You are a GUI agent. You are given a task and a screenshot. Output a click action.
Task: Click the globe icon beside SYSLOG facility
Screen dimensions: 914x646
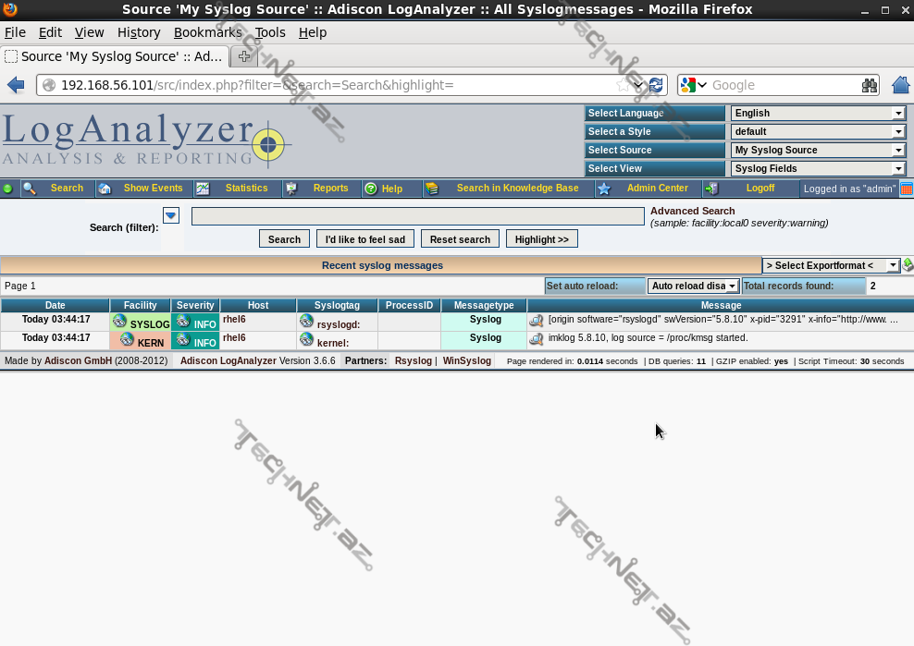[x=119, y=321]
